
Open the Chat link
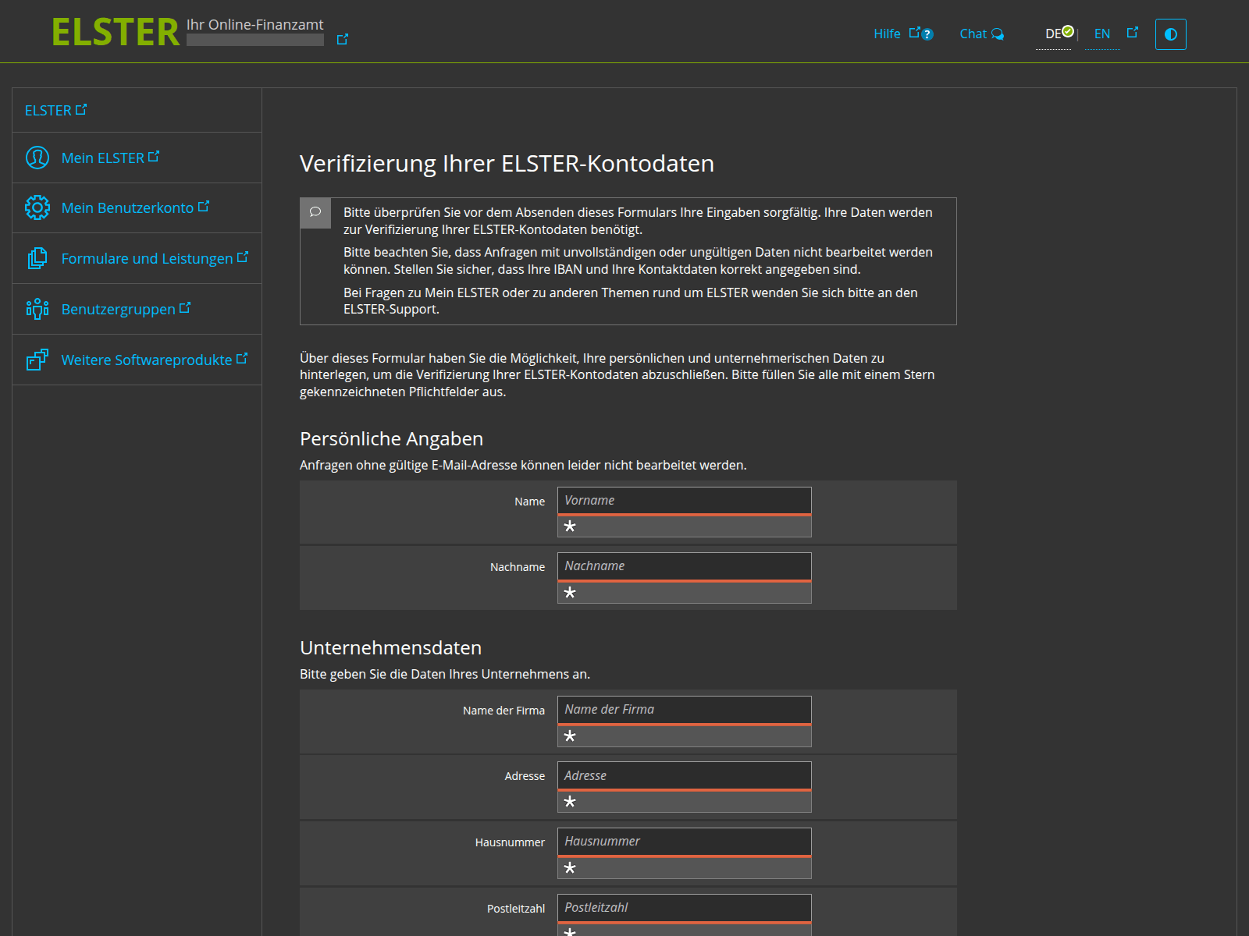[x=981, y=34]
